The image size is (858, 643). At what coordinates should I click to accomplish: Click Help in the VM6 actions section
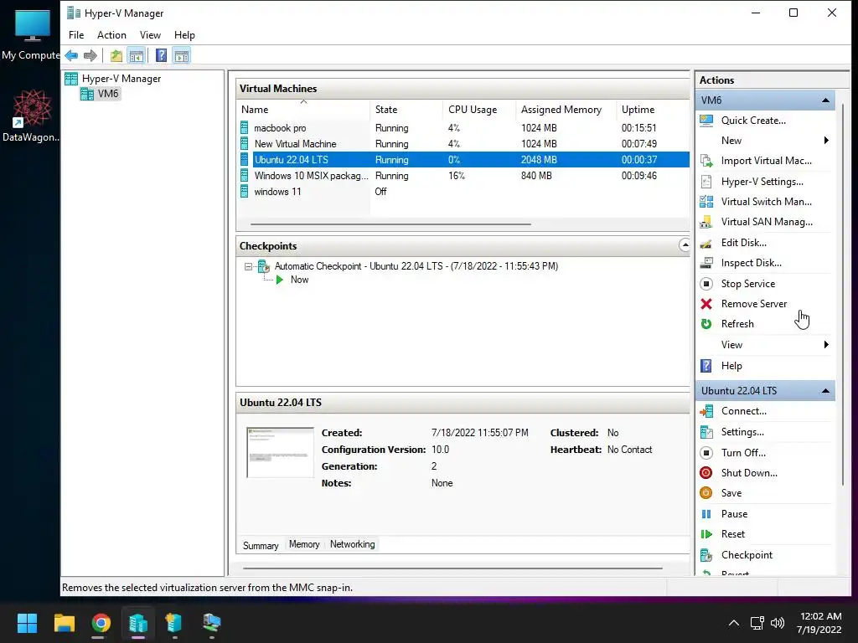coord(731,366)
